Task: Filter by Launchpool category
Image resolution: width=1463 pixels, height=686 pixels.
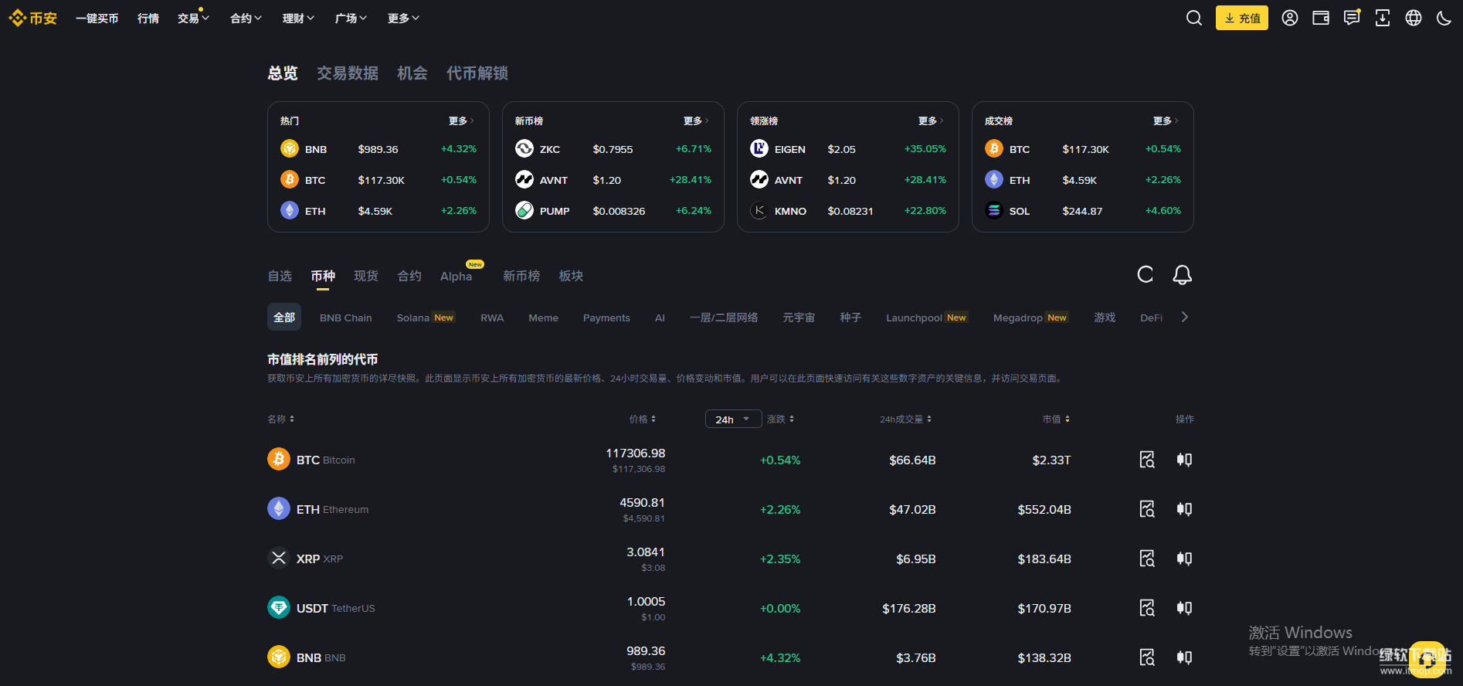Action: click(x=927, y=318)
